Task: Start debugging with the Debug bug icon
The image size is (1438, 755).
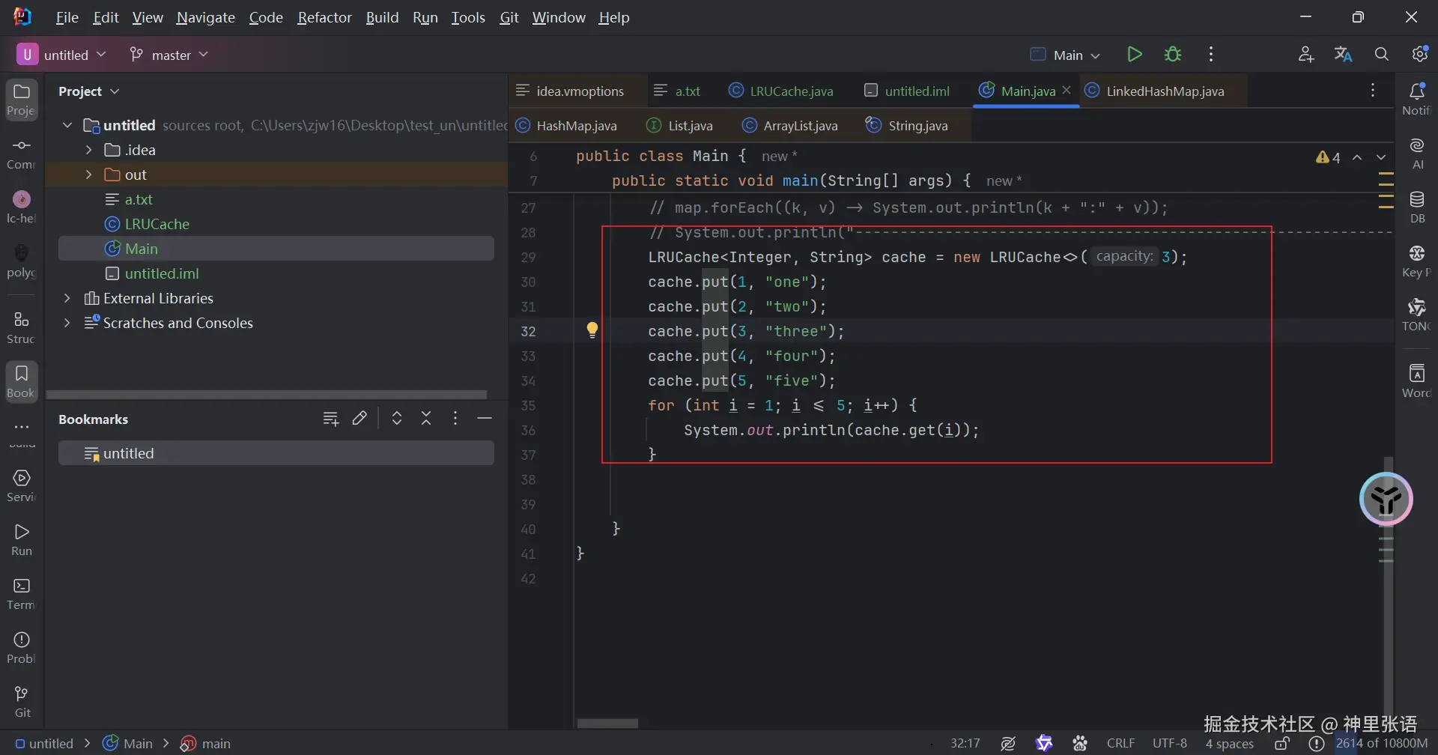Action: pos(1173,55)
